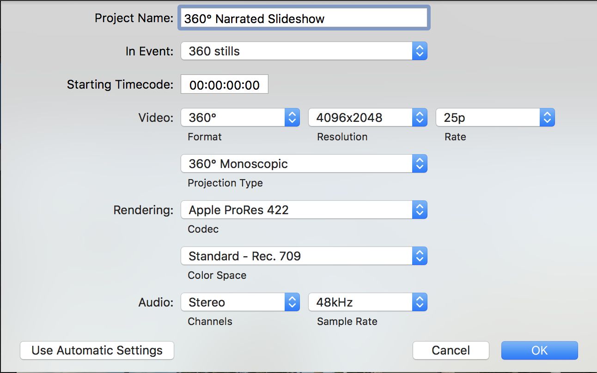The width and height of the screenshot is (597, 373).
Task: Click the blue chevron icon on 360° Monoscopic
Action: 420,164
